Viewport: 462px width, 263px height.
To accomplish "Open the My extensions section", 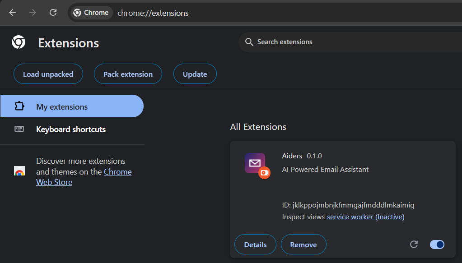I will pyautogui.click(x=72, y=106).
